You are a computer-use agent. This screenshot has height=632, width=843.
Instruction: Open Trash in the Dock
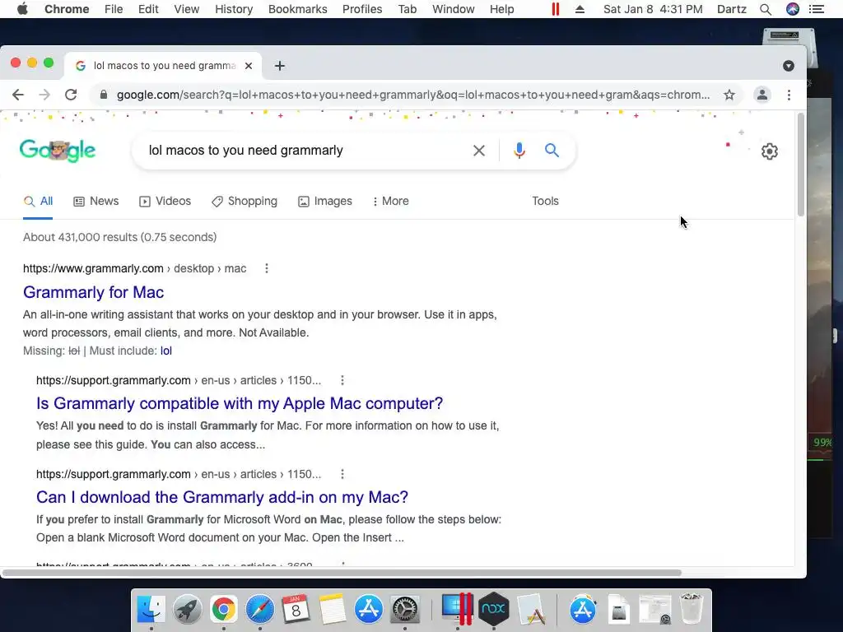pos(691,608)
